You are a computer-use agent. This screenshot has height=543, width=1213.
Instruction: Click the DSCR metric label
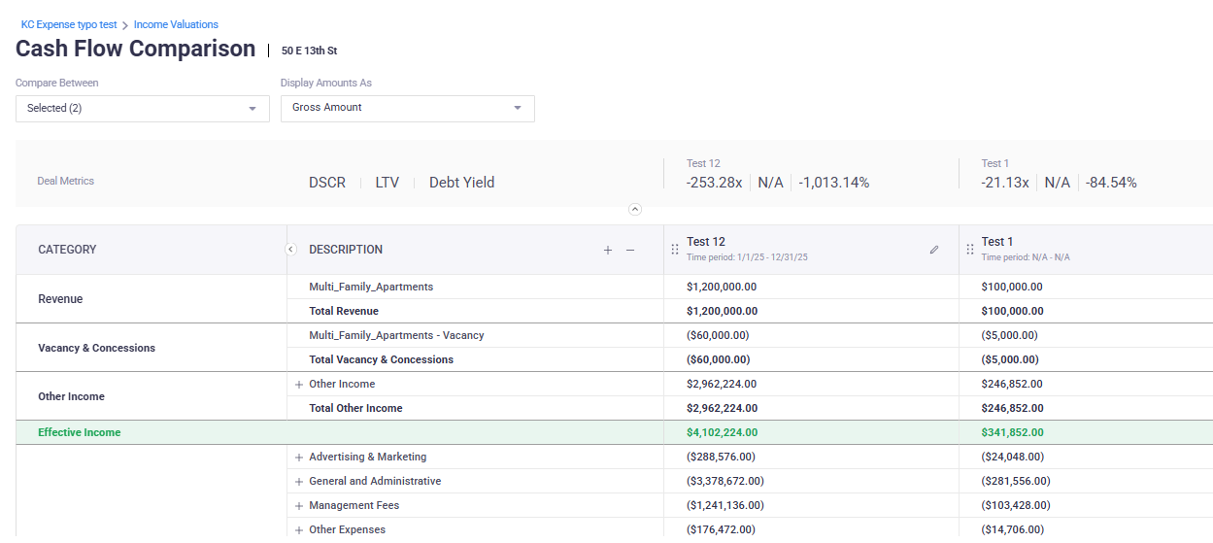tap(327, 183)
